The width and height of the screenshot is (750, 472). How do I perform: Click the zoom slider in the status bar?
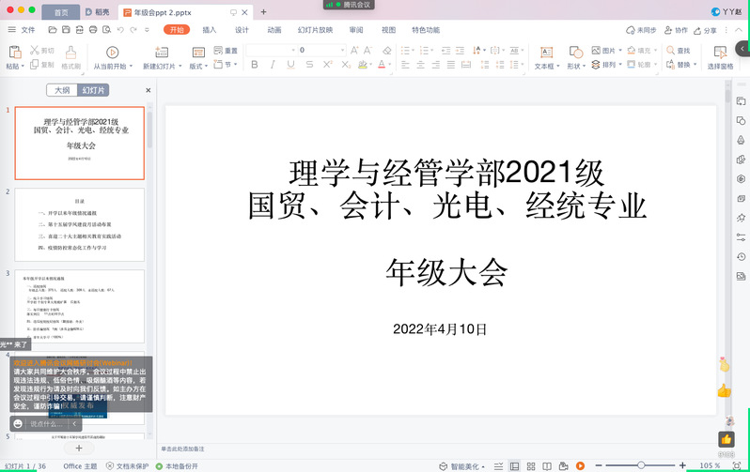pos(641,465)
